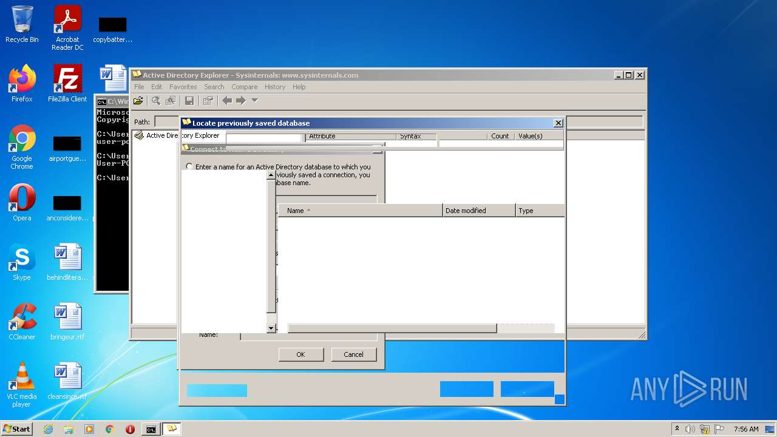Click the Cancel button
777x437 pixels.
pyautogui.click(x=353, y=354)
